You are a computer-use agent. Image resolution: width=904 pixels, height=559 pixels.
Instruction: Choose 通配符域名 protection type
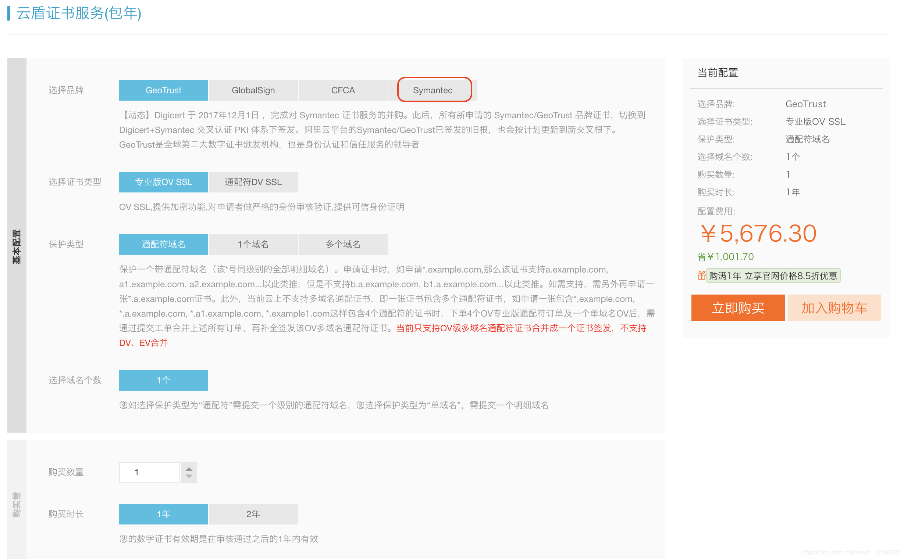[x=163, y=244]
